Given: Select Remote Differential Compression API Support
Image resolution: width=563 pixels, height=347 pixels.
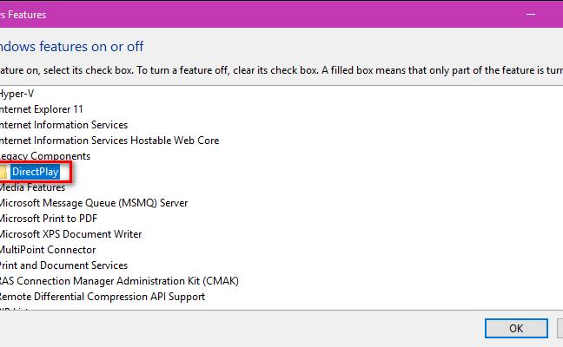Looking at the screenshot, I should [103, 297].
